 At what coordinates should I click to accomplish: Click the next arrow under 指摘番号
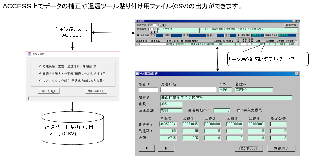click(x=155, y=32)
